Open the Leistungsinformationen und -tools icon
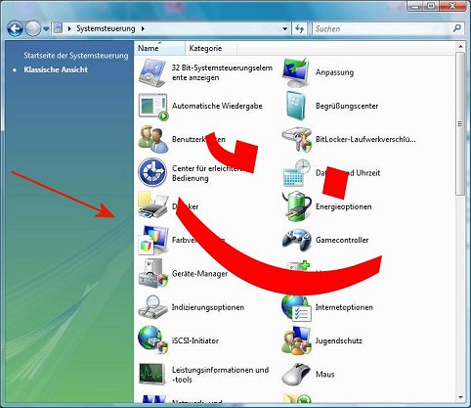Viewport: 471px width, 408px height. 151,374
